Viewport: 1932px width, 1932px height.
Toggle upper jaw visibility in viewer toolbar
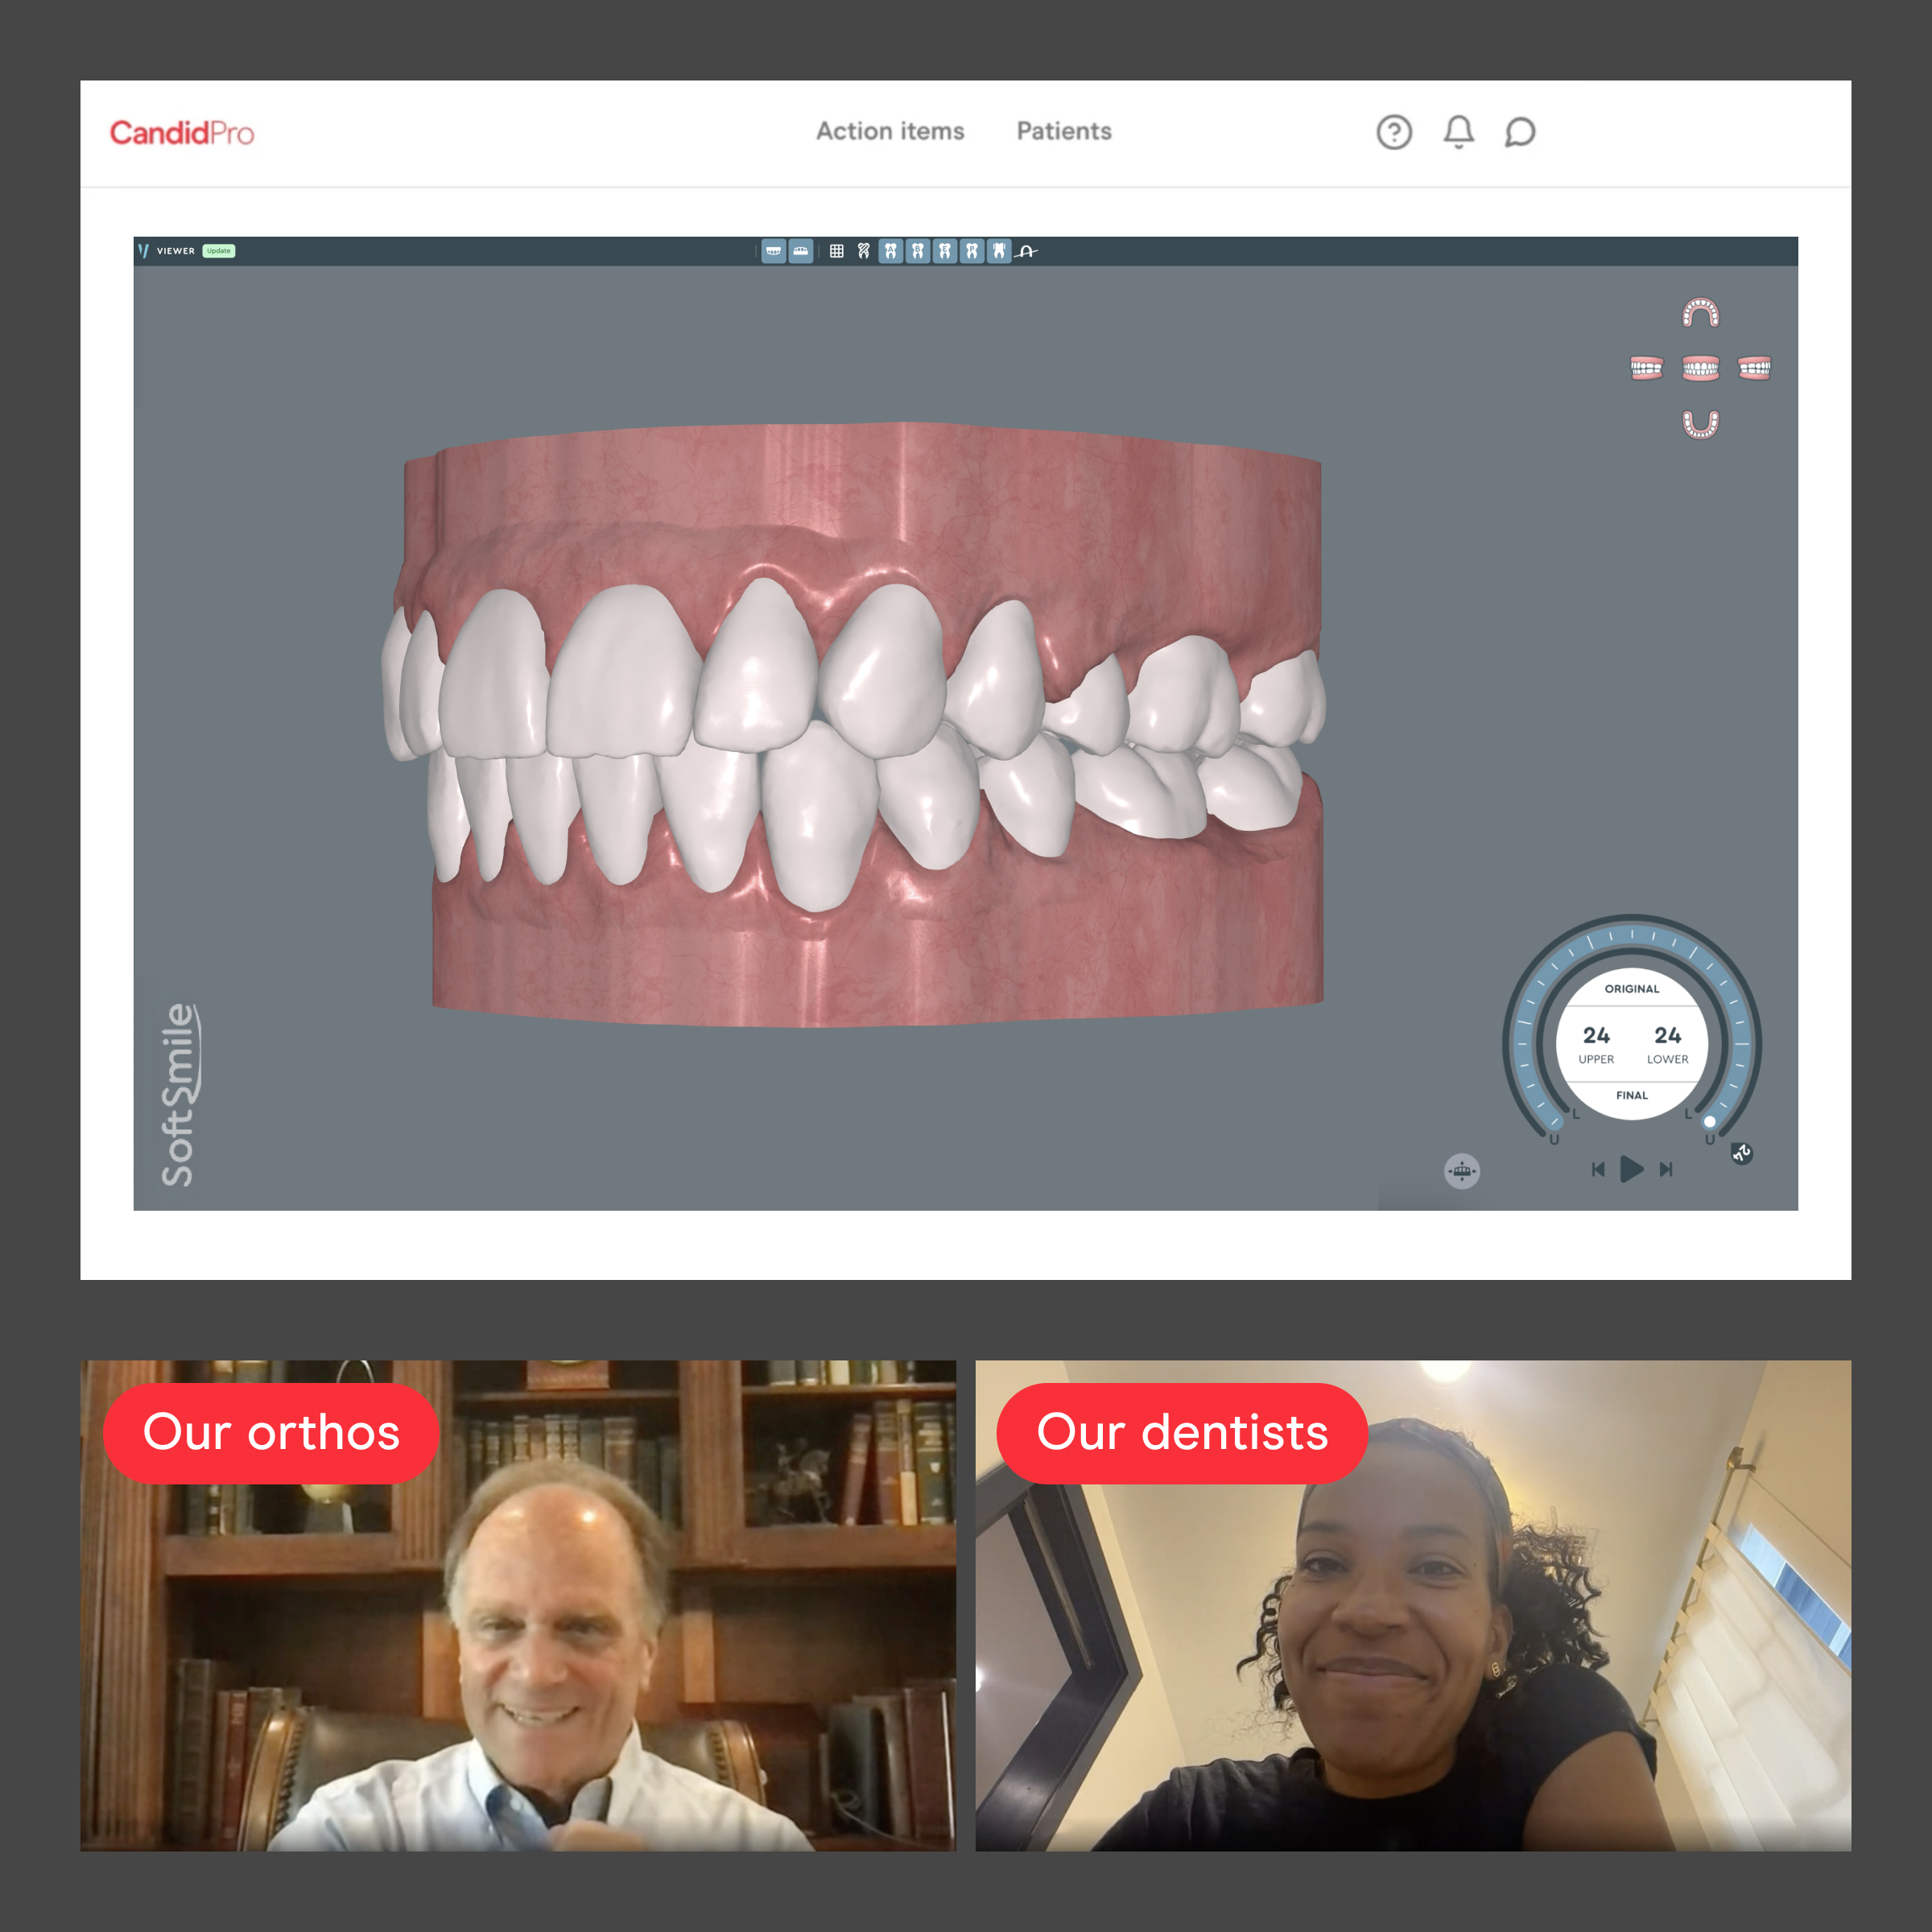tap(774, 251)
